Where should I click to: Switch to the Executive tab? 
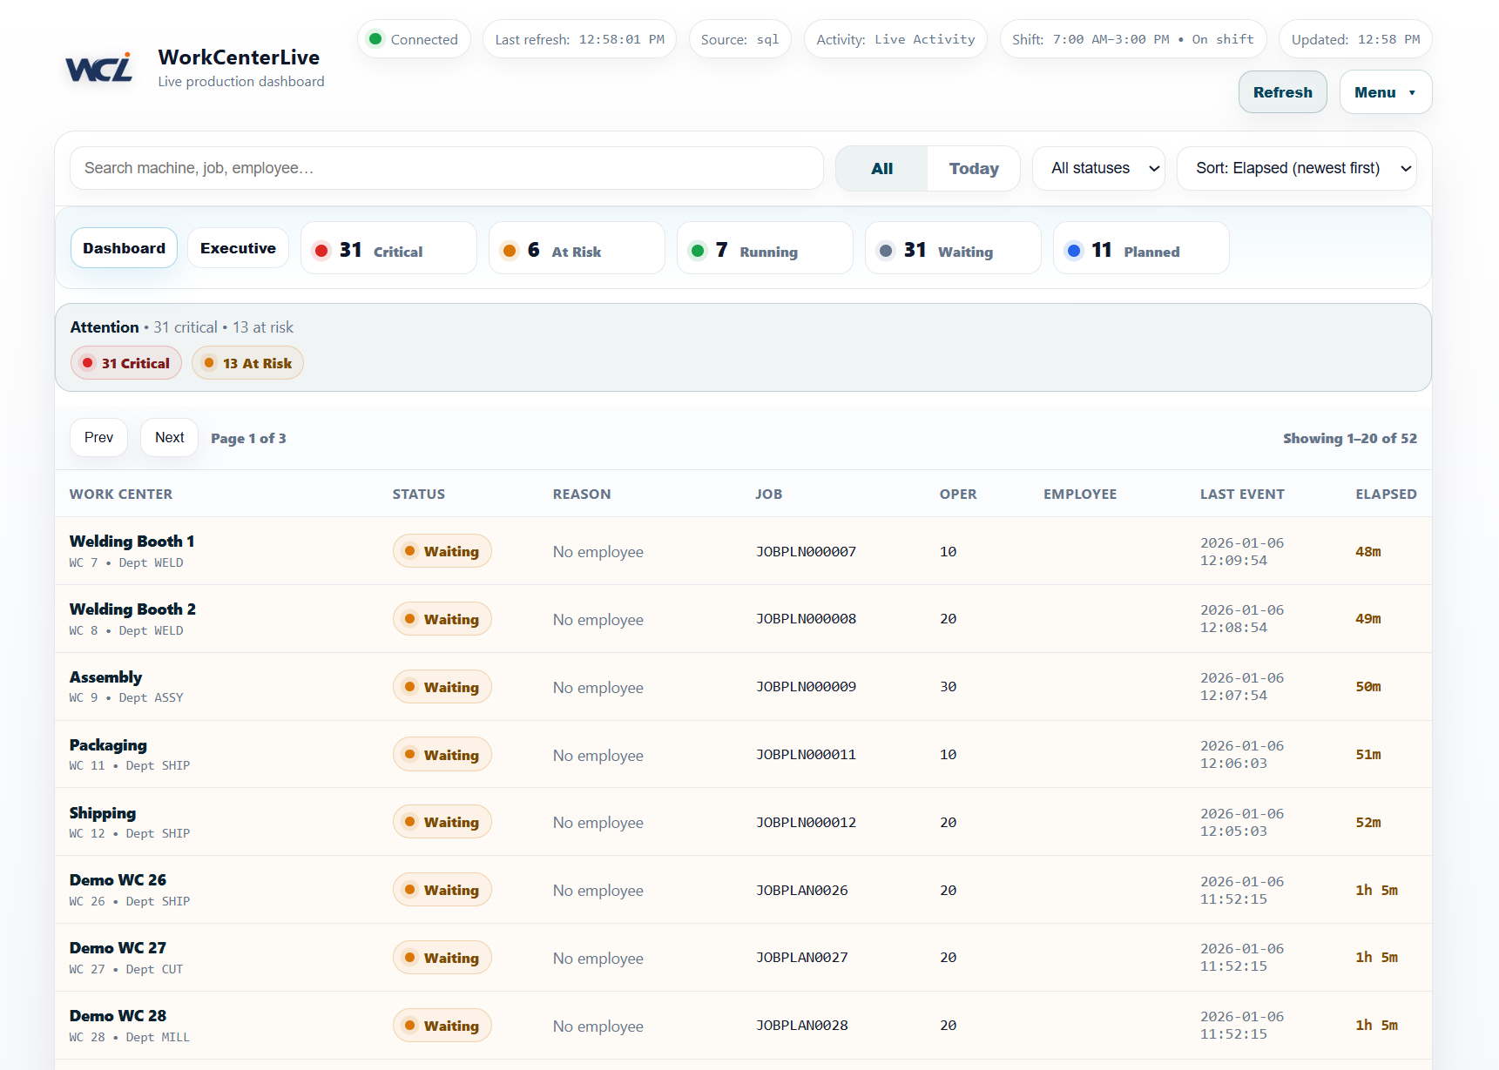238,247
